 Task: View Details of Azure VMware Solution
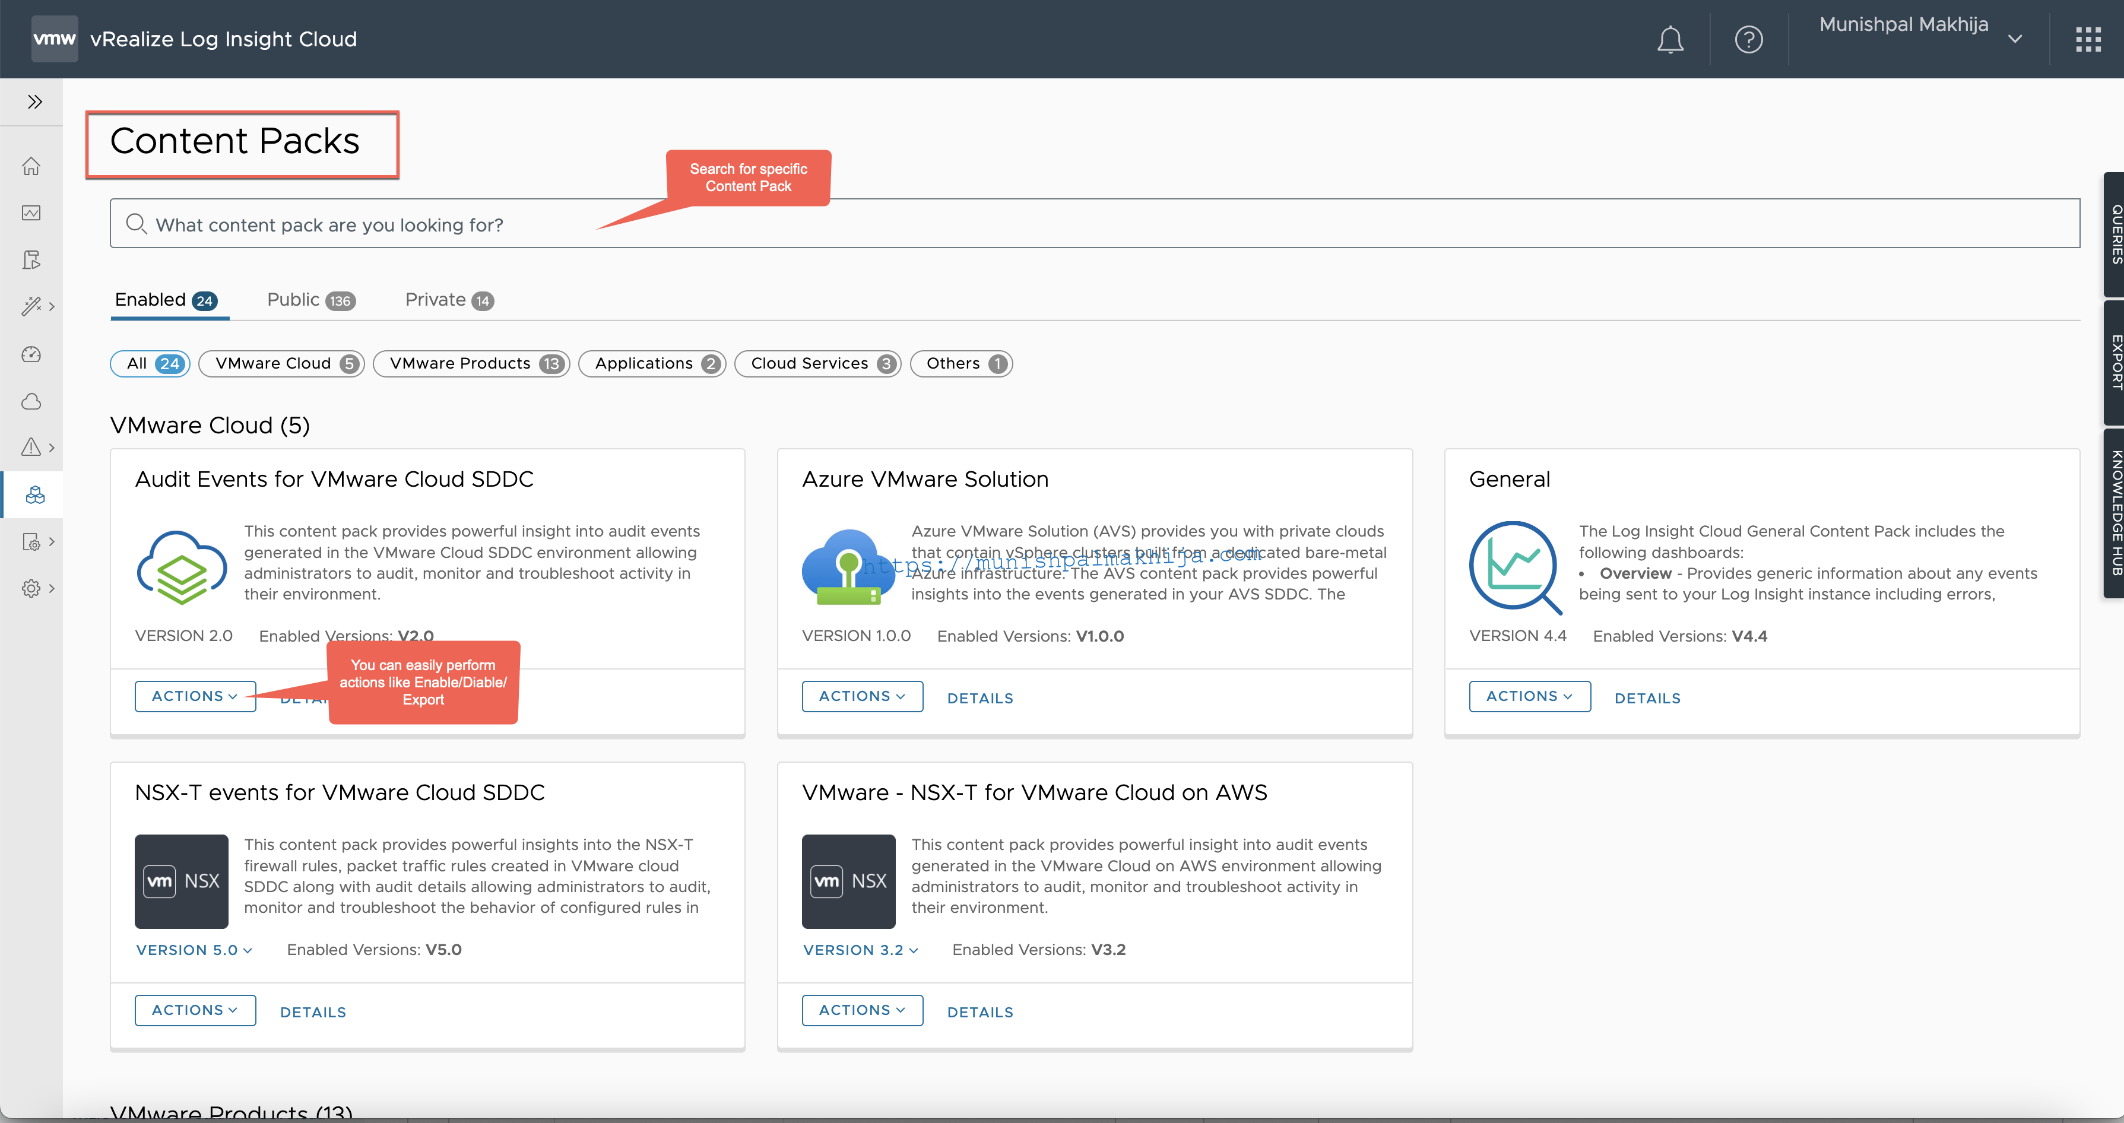979,699
